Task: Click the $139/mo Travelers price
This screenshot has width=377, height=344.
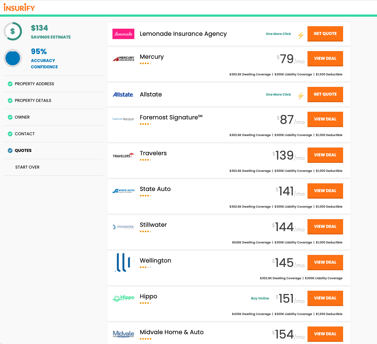Action: click(x=288, y=155)
